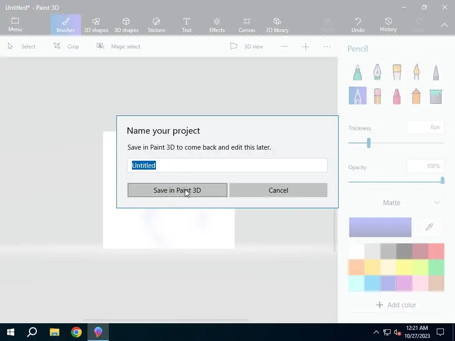Choose the Select tool

pyautogui.click(x=22, y=46)
